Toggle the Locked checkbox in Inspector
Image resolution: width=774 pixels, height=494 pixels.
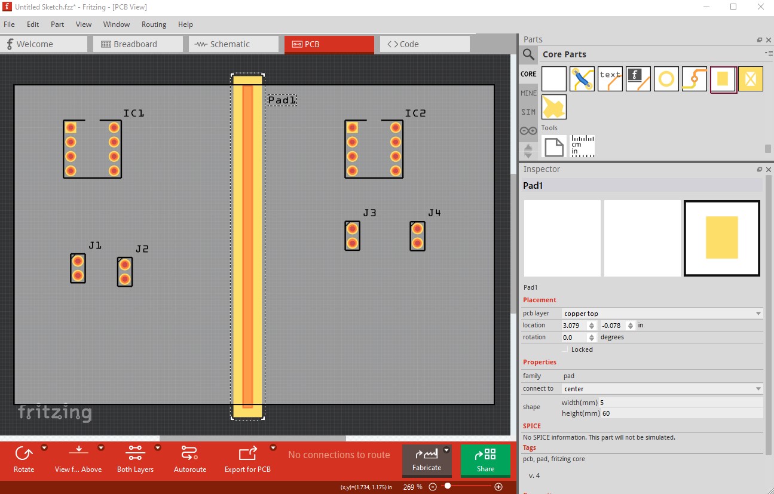point(565,349)
